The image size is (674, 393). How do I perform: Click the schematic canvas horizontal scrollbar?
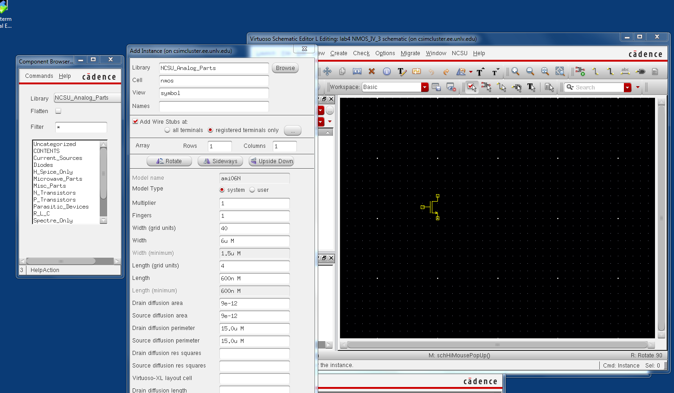(x=497, y=345)
